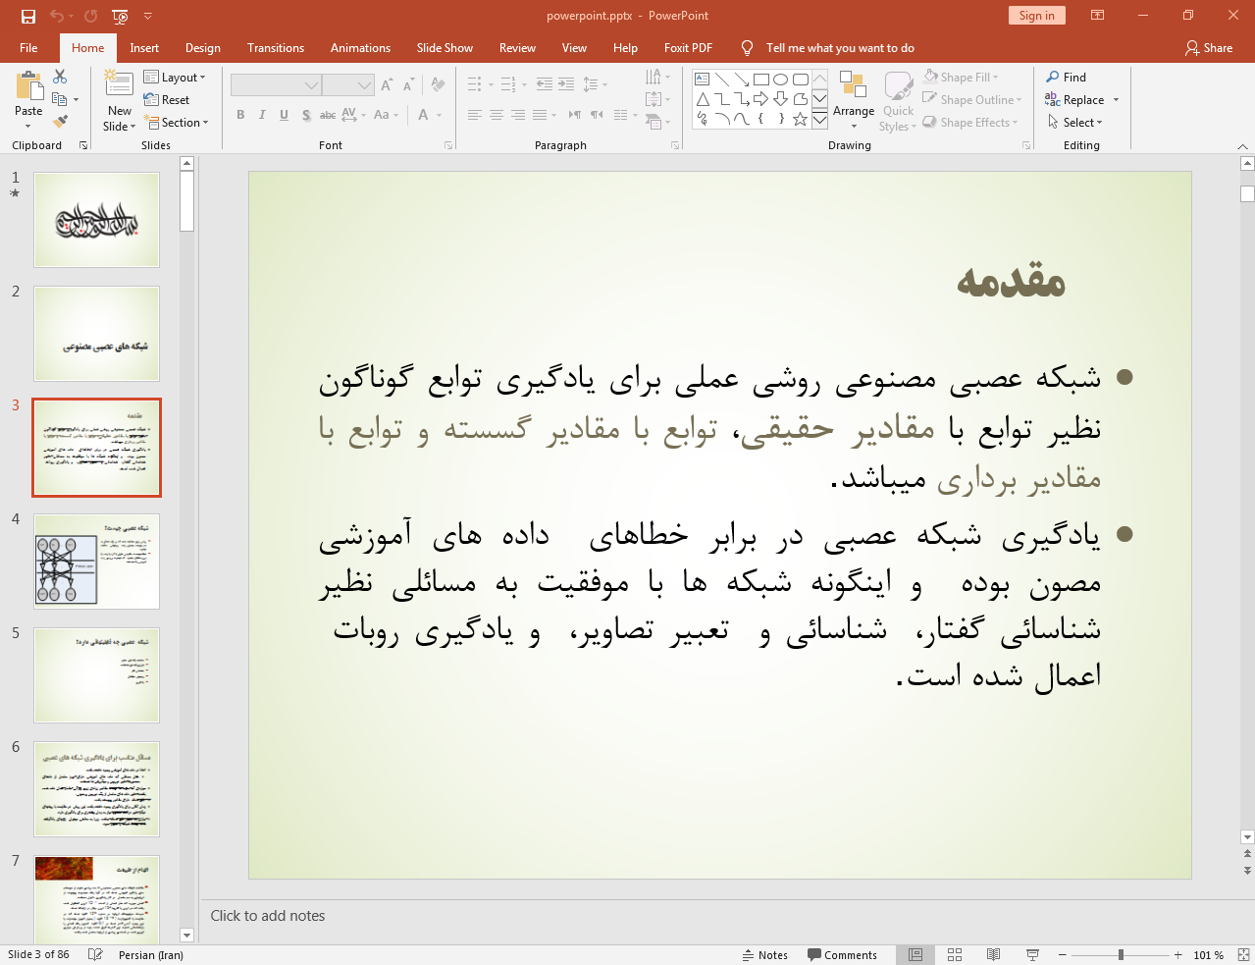Toggle the Notes pane
The width and height of the screenshot is (1255, 965).
coord(765,955)
